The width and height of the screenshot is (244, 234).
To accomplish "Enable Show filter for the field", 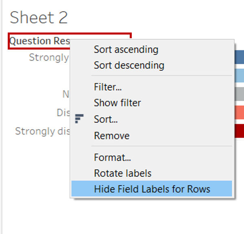I will coord(117,103).
